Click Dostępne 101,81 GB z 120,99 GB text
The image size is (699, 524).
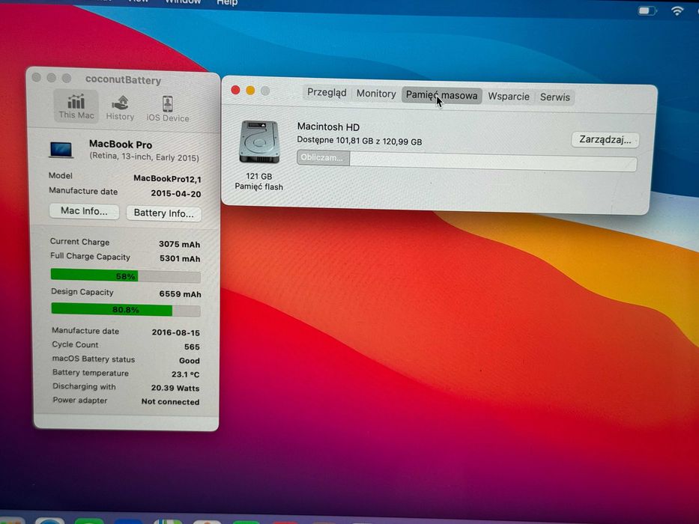click(360, 141)
